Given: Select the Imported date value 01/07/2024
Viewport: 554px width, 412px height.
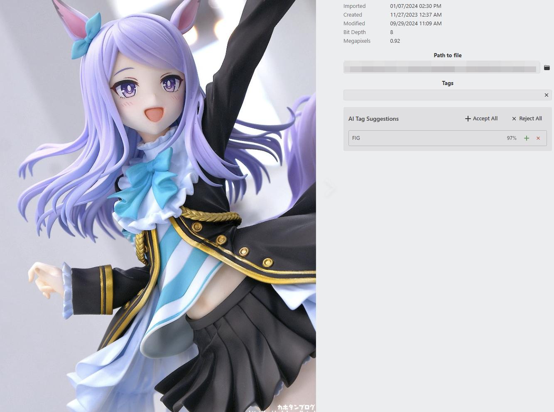Looking at the screenshot, I should pos(416,6).
